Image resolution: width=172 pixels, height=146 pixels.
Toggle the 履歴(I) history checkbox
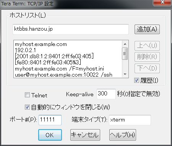[136, 80]
